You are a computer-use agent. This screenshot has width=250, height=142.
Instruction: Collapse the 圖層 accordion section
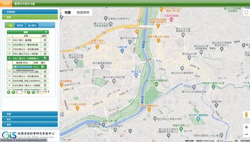[30, 17]
